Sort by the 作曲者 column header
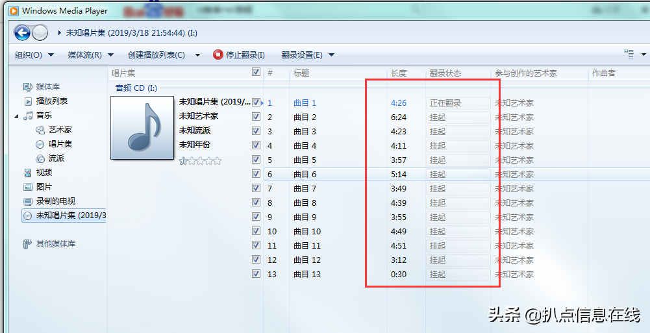This screenshot has height=333, width=650. click(604, 73)
